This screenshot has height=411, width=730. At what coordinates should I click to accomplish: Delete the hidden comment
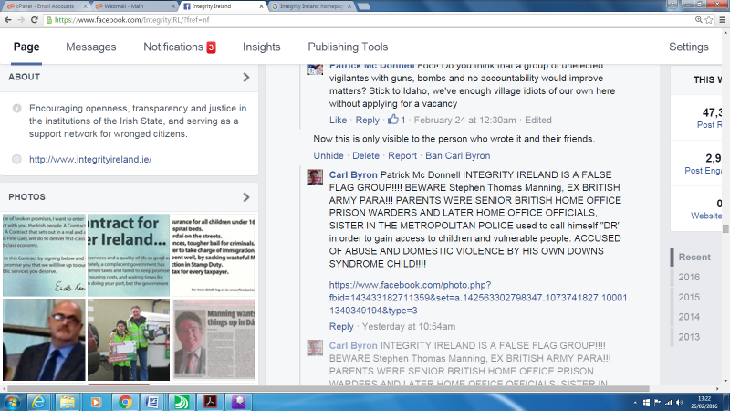366,155
